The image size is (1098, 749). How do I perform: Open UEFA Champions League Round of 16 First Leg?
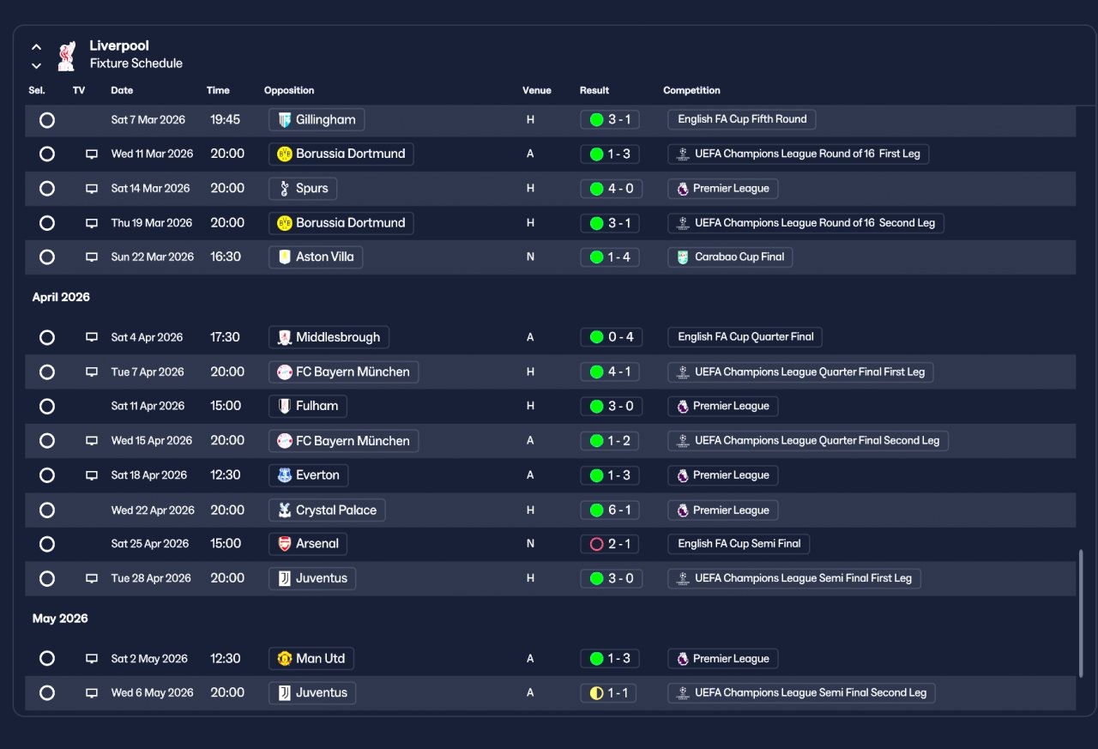(799, 154)
